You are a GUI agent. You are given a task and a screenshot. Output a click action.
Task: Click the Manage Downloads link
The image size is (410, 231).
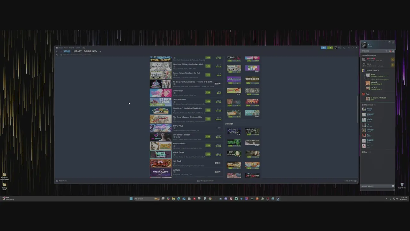pos(207,181)
